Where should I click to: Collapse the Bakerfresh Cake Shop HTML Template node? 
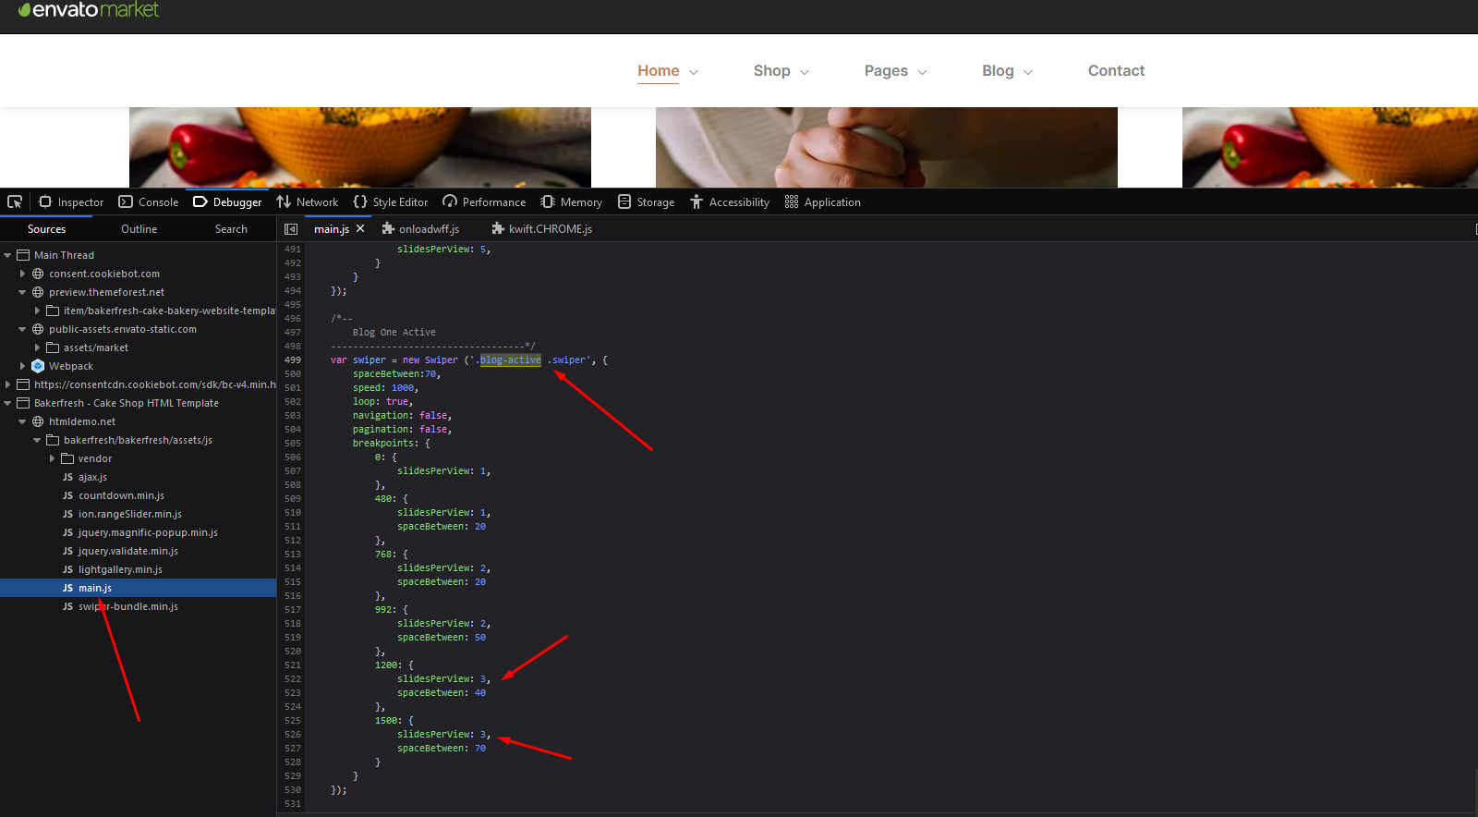coord(7,403)
